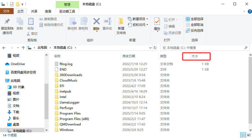The image size is (252, 138).
Task: Create a New folder (新建文件夹)
Action: point(121,26)
